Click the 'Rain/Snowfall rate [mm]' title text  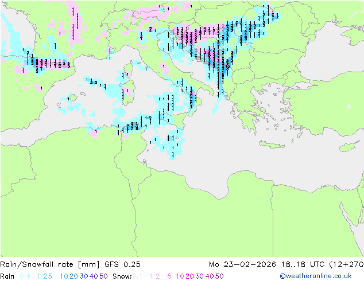(50, 264)
